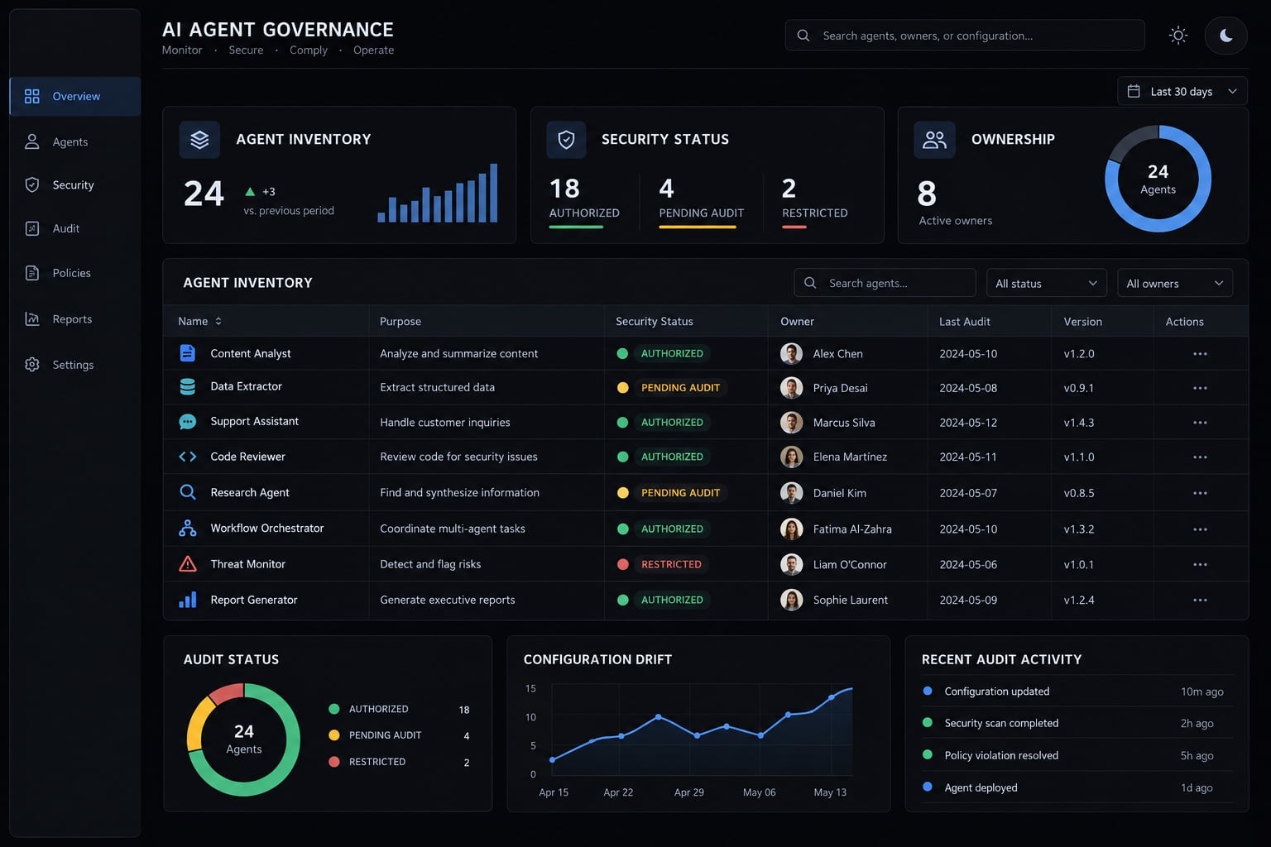Image resolution: width=1271 pixels, height=847 pixels.
Task: Click the Agent Inventory layers card icon
Action: point(199,140)
